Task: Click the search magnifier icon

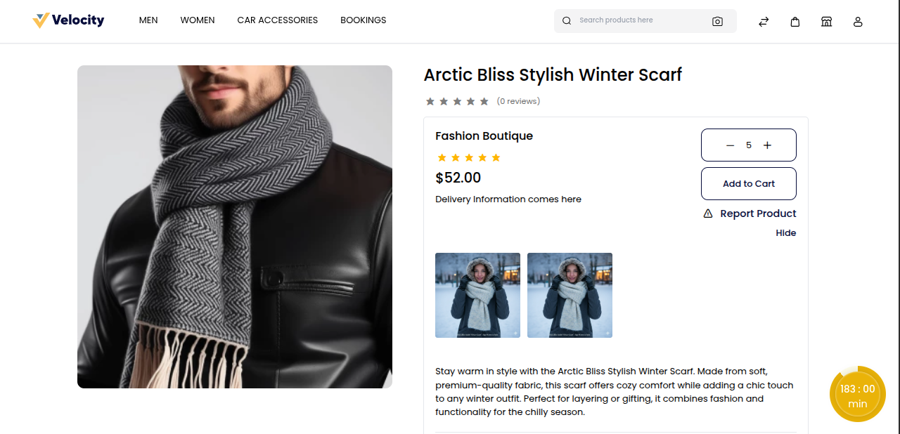Action: point(567,21)
